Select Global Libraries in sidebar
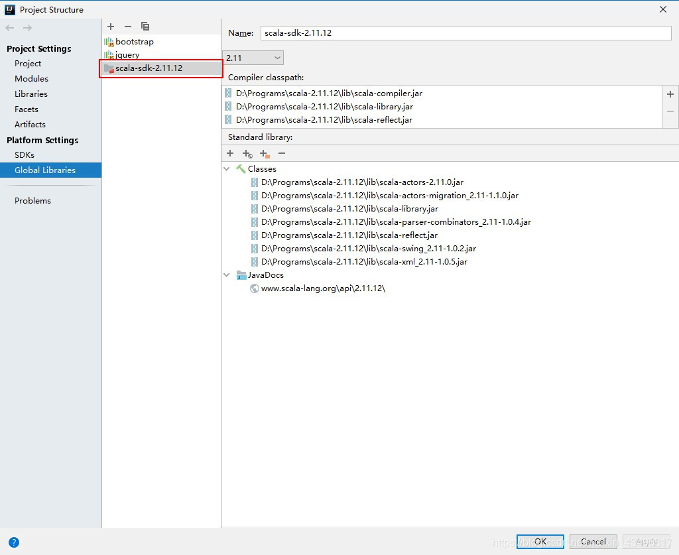 click(50, 170)
